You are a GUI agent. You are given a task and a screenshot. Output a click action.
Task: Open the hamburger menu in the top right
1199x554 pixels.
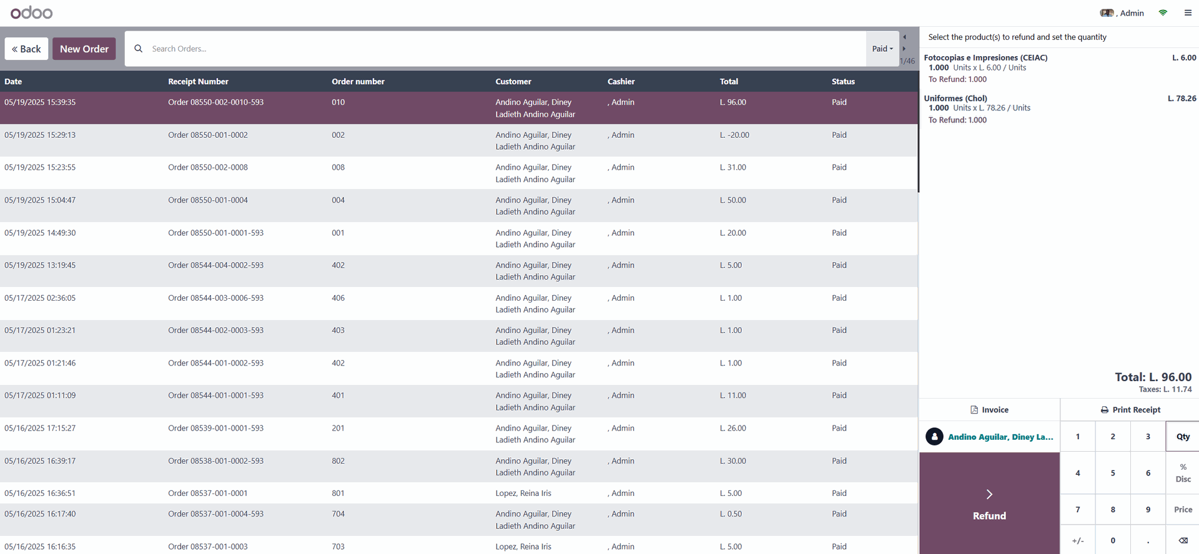pyautogui.click(x=1188, y=12)
